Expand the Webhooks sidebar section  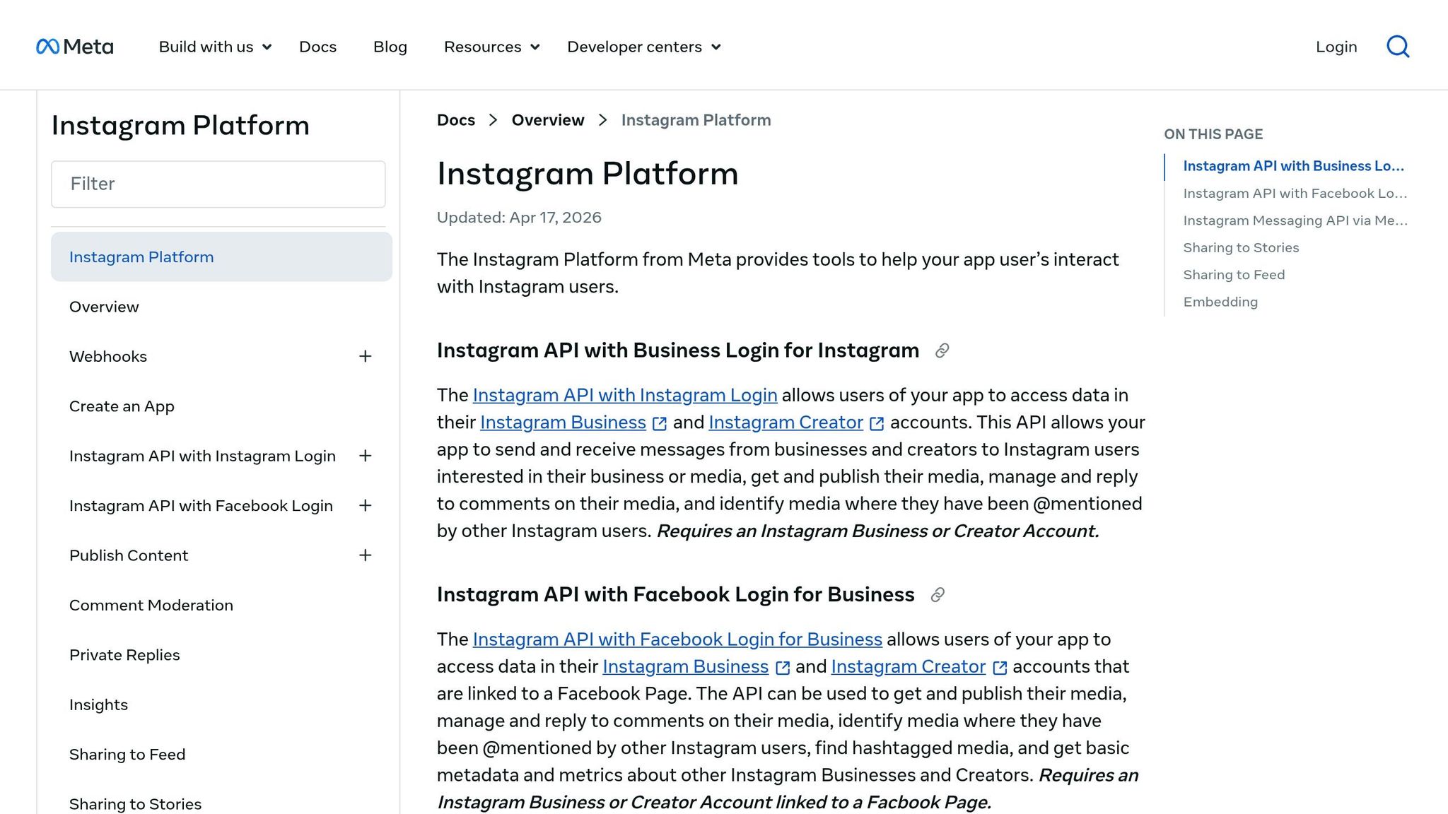365,356
